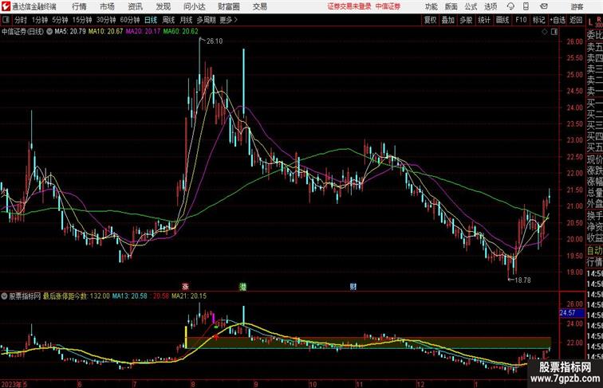603x388 pixels.
Task: Open the 市场 menu
Action: (x=108, y=6)
